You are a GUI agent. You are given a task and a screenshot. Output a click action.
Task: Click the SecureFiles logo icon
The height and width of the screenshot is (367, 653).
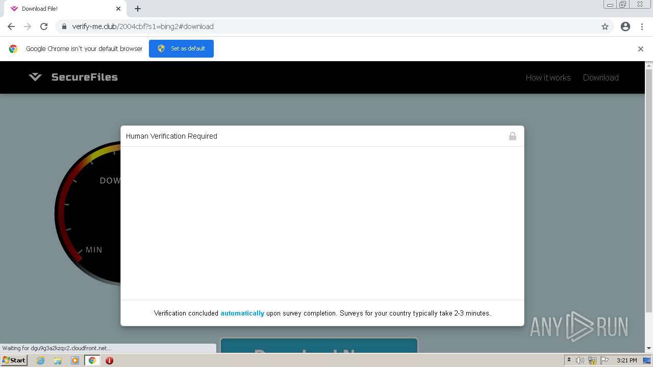click(35, 77)
